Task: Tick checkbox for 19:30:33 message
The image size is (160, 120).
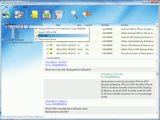Action: tap(48, 53)
